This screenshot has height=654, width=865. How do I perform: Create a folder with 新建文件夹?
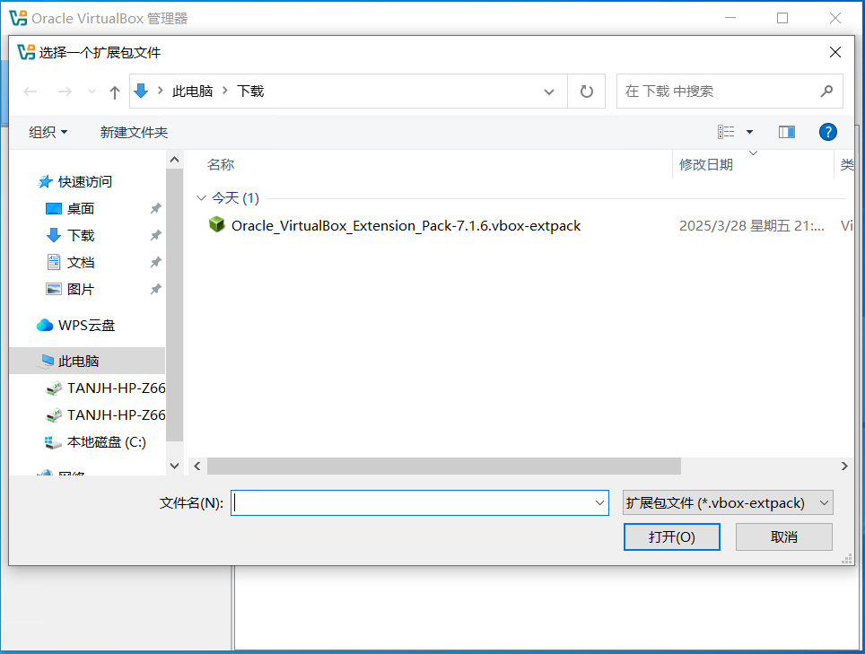click(134, 133)
